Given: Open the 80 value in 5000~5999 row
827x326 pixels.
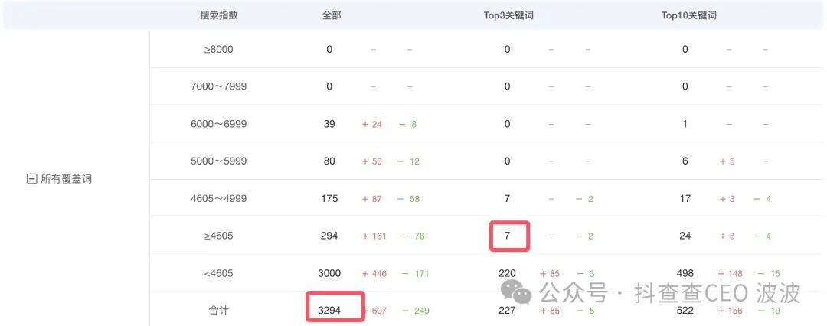Looking at the screenshot, I should tap(329, 161).
